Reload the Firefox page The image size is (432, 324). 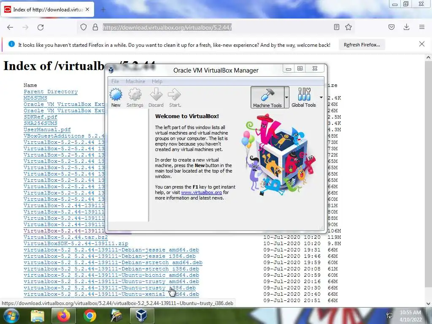pyautogui.click(x=41, y=27)
